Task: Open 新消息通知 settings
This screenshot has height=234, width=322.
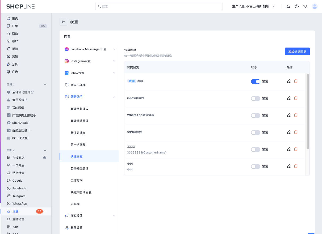Action: pos(78,133)
